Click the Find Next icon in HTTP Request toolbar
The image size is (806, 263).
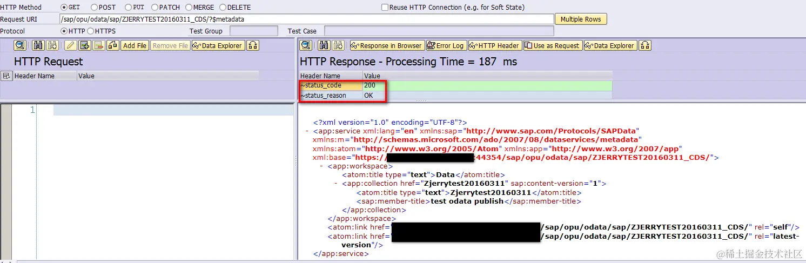[52, 45]
